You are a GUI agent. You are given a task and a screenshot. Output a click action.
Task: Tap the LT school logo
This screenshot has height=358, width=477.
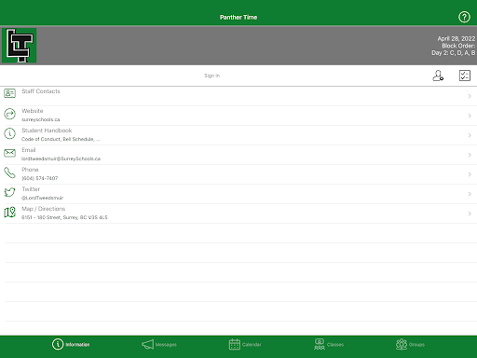point(20,46)
